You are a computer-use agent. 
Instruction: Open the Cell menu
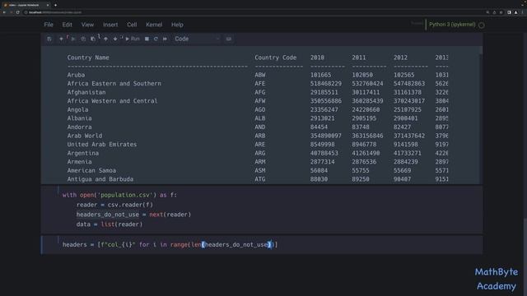coord(132,25)
